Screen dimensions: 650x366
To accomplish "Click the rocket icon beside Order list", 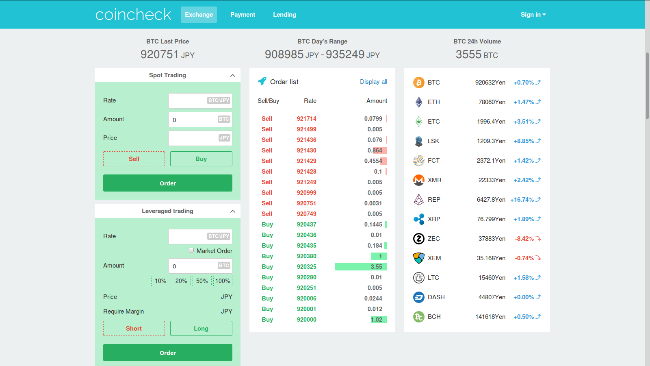I will click(x=262, y=81).
